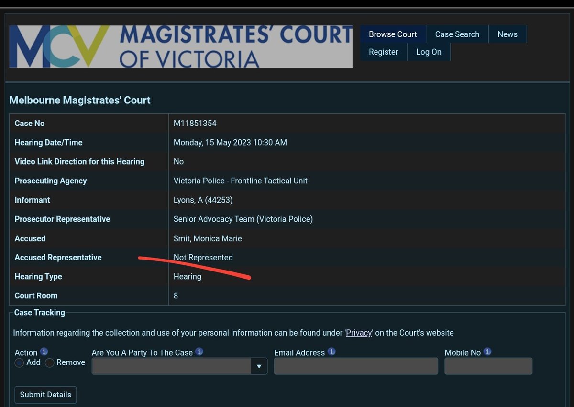Click Senior Advocacy Team (Victoria Police)
This screenshot has width=574, height=407.
[243, 219]
